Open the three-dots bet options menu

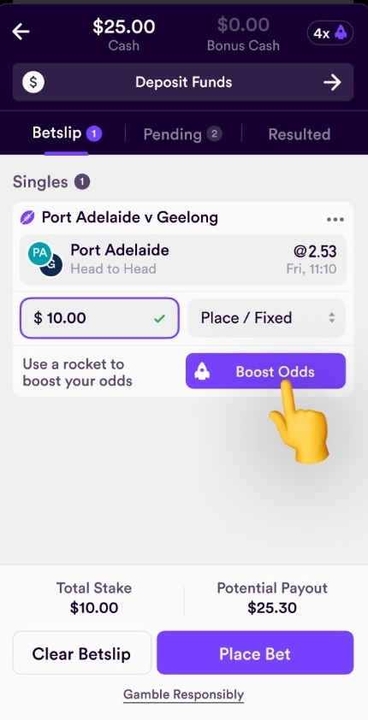pos(335,219)
